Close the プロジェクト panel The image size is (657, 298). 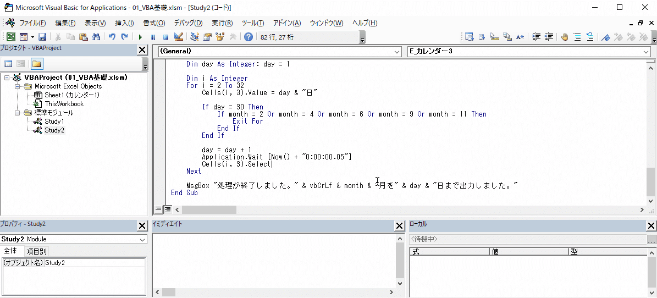[x=142, y=50]
